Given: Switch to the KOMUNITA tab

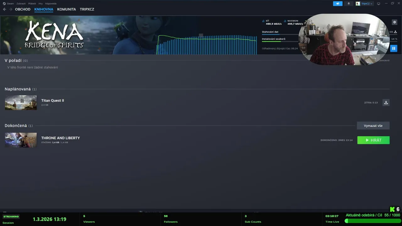Looking at the screenshot, I should coord(67,9).
